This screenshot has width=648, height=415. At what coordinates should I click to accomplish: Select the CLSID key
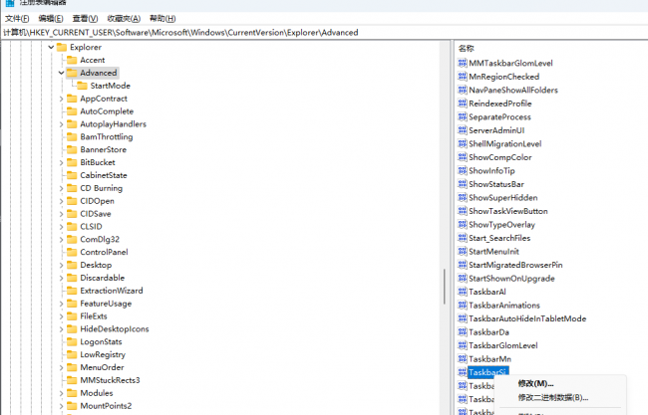click(91, 227)
